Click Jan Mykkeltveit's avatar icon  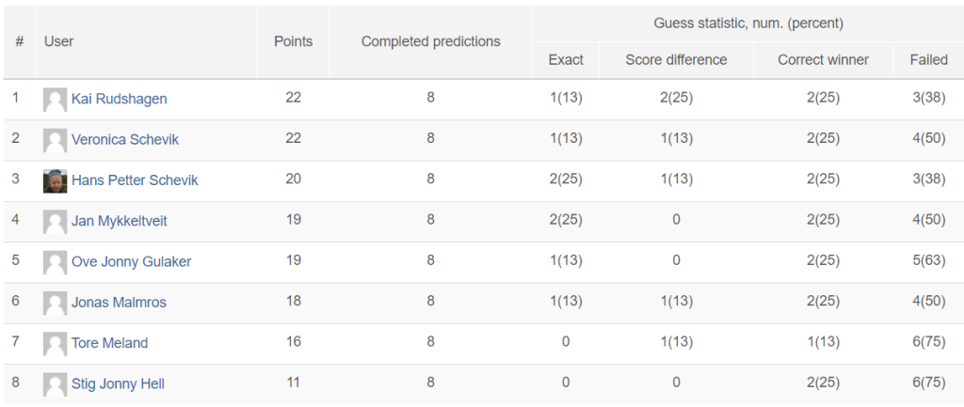(x=55, y=222)
